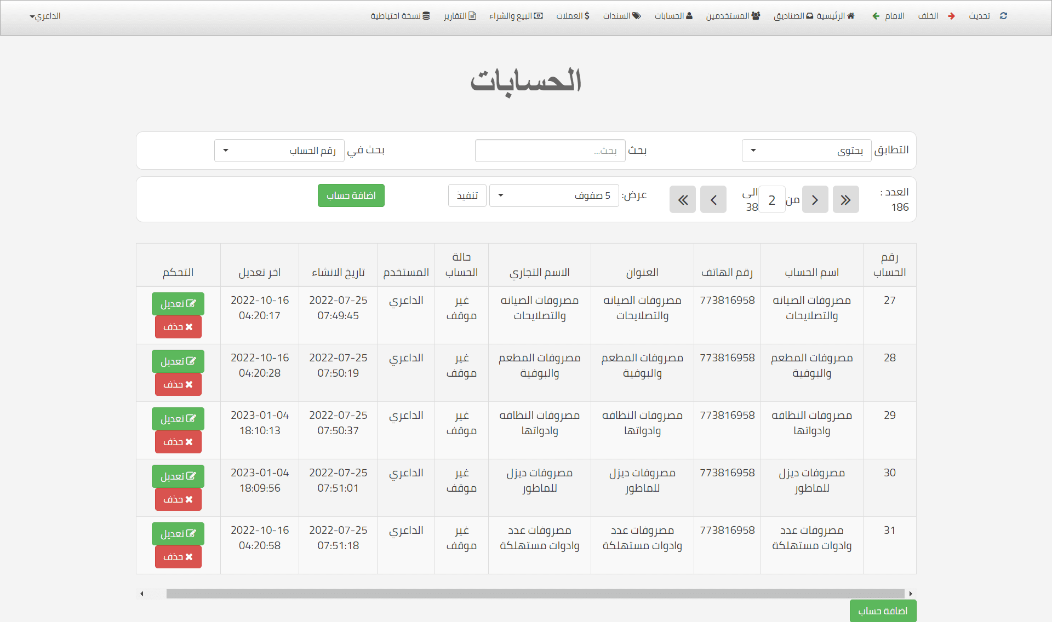Click into the search (بحث) text field
Screen dimensions: 1052x622
coord(550,151)
